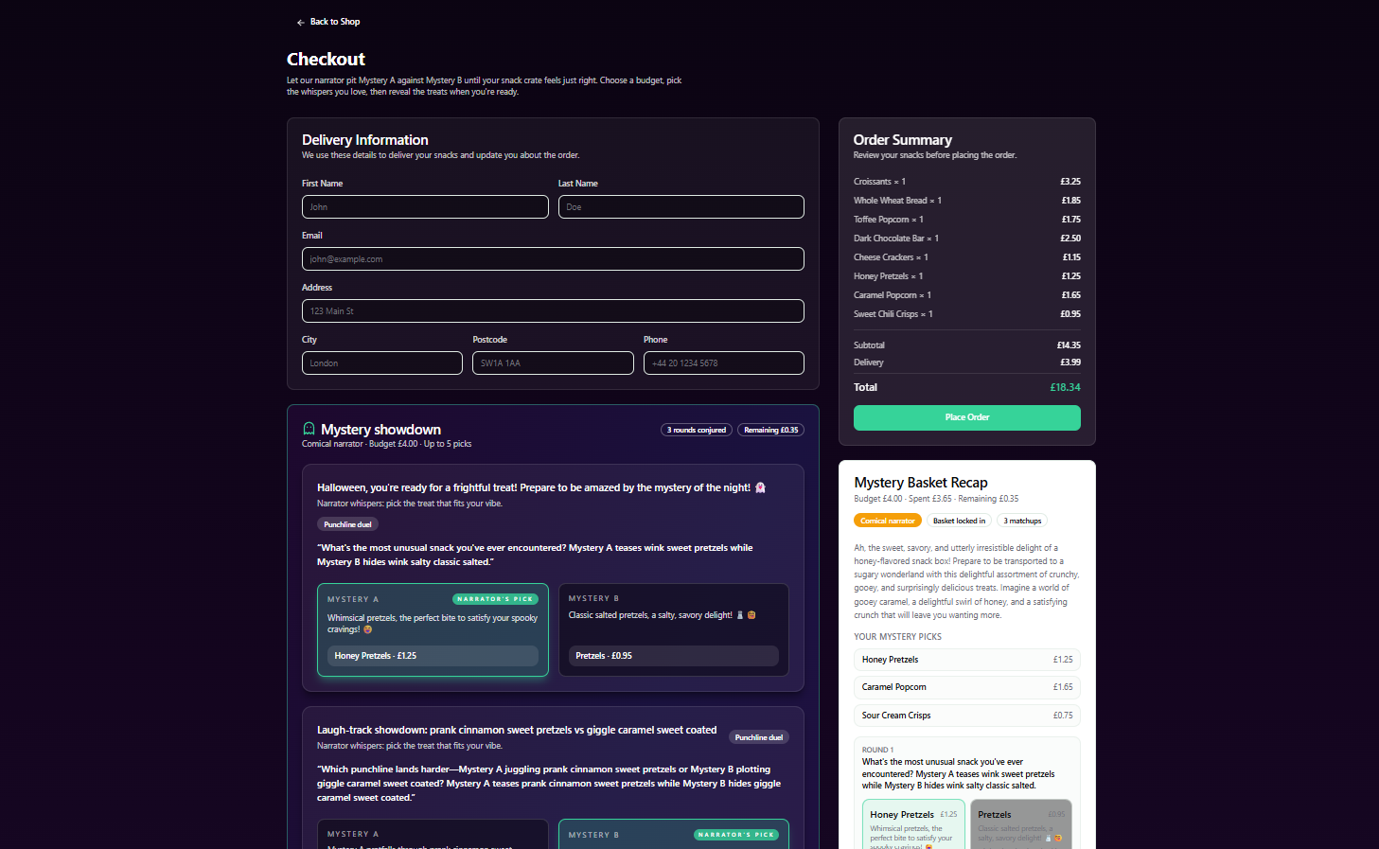The height and width of the screenshot is (849, 1379).
Task: Click the Comical narrator orange badge
Action: (x=888, y=521)
